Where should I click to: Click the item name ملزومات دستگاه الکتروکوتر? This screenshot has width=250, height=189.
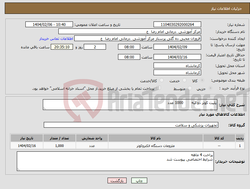155,146
